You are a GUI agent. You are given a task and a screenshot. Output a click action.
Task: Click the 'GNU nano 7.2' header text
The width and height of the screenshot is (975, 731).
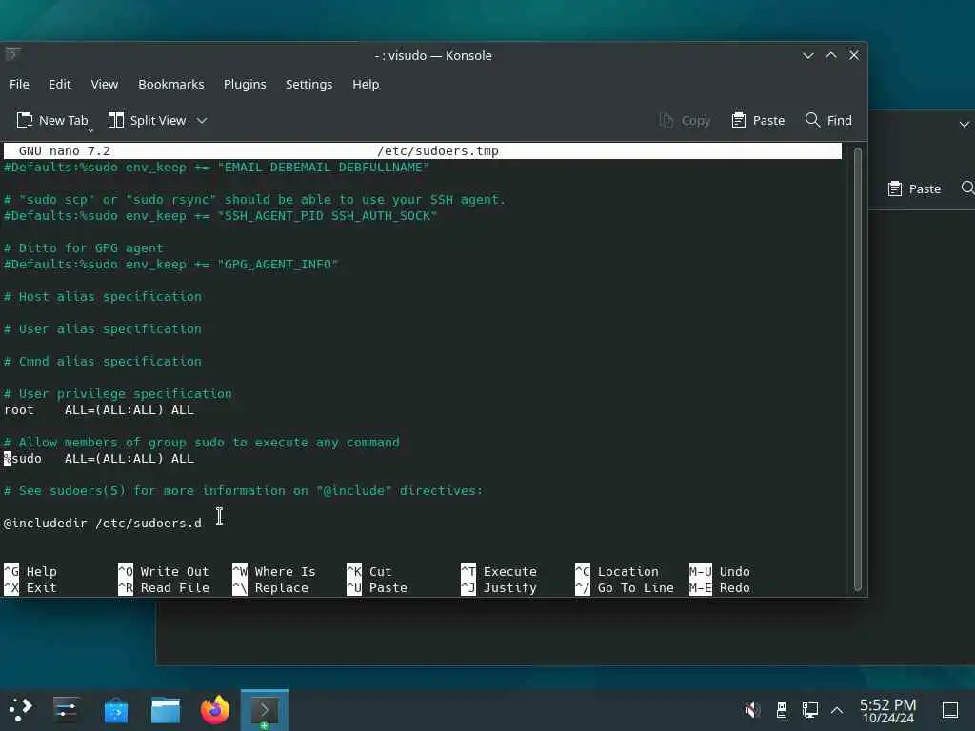click(65, 151)
